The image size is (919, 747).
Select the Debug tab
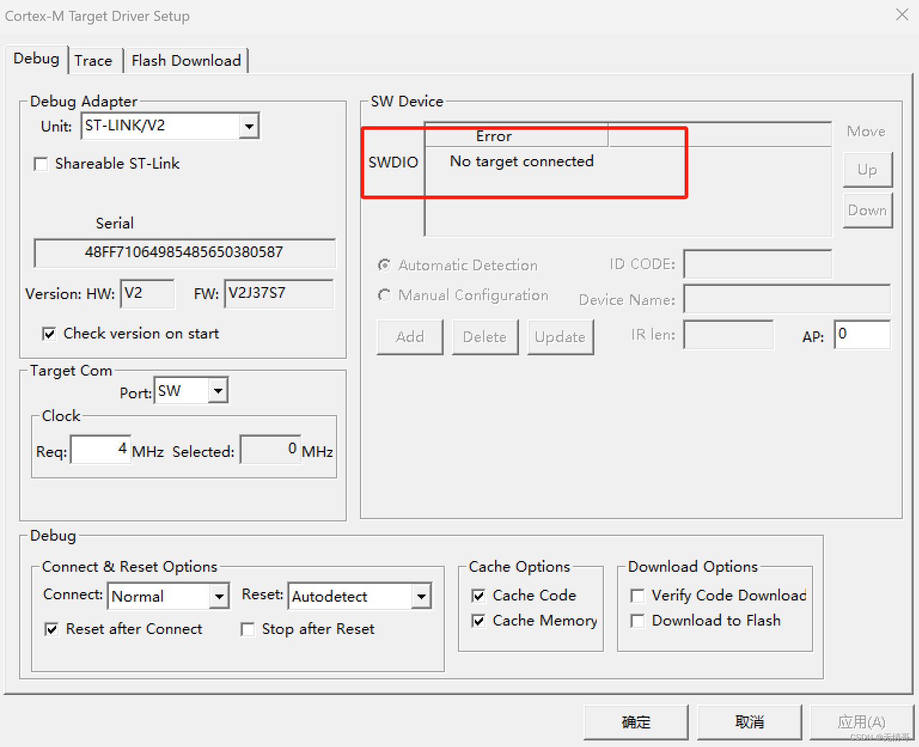coord(36,58)
